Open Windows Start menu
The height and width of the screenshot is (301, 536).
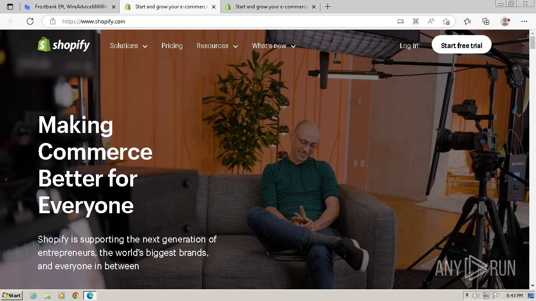(12, 296)
